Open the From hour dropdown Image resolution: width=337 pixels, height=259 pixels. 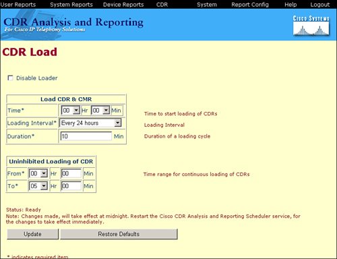(38, 173)
